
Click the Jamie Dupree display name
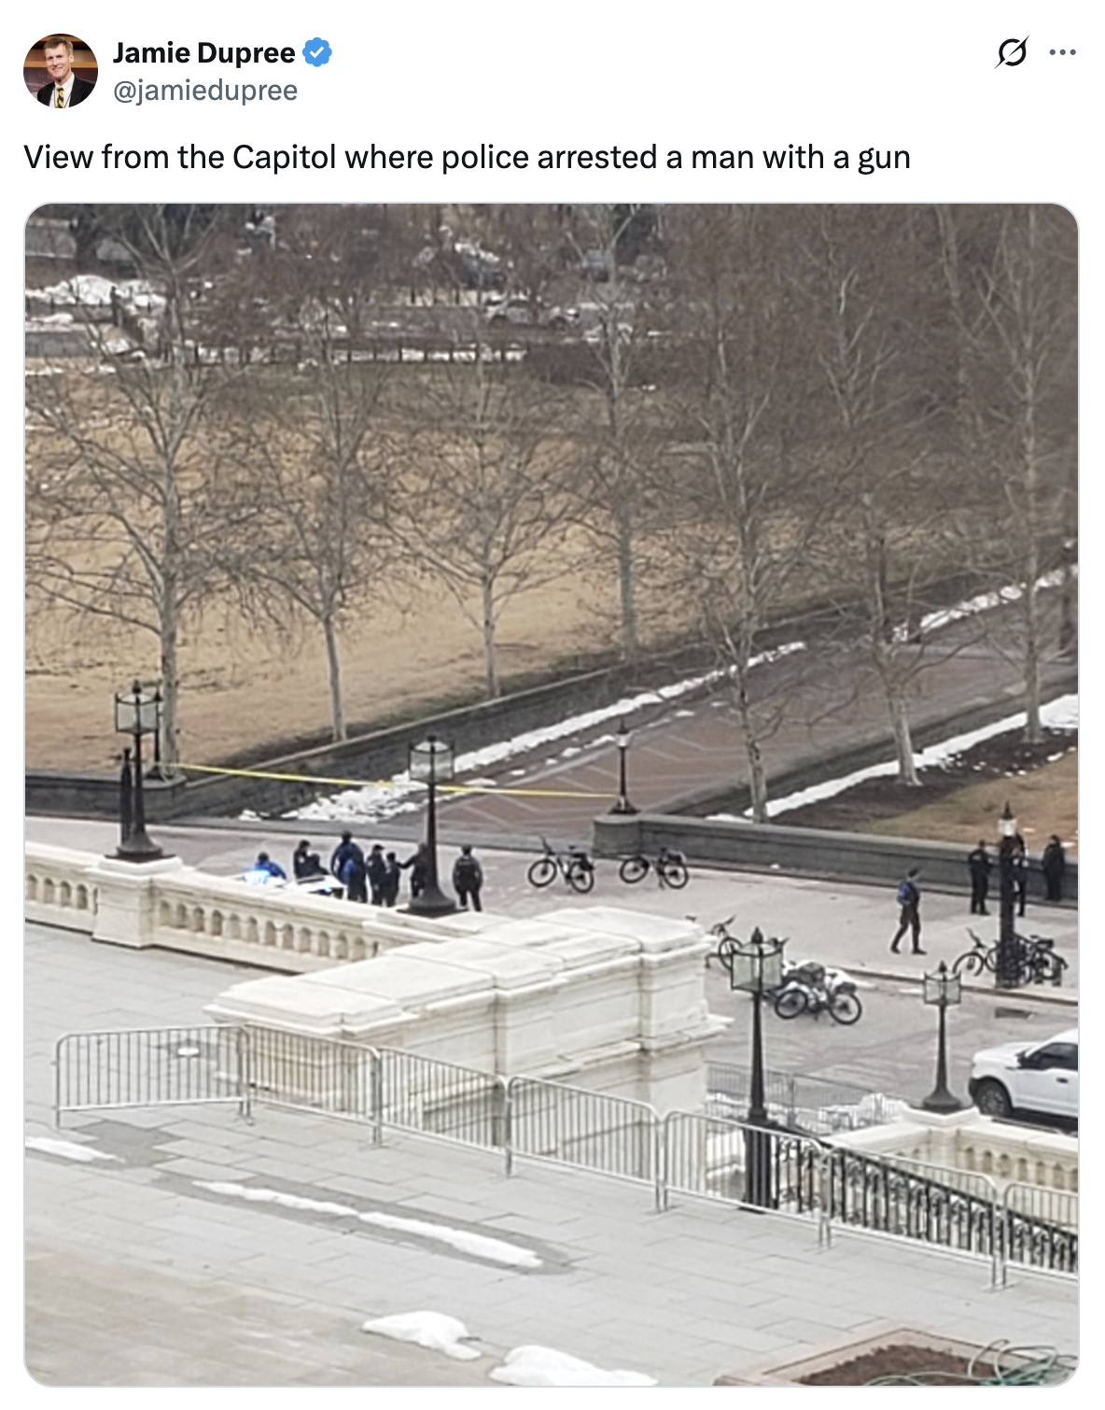[x=203, y=53]
